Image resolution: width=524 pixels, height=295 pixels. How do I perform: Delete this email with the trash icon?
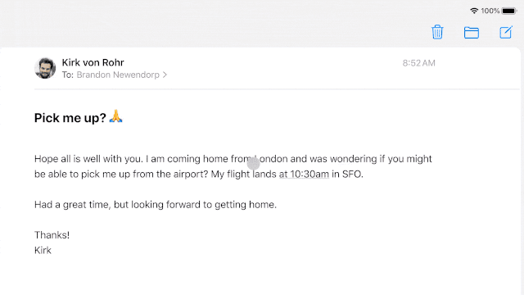[437, 32]
